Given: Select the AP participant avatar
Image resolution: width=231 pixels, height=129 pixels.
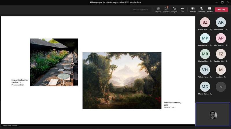Looking at the screenshot, I should (221, 38).
